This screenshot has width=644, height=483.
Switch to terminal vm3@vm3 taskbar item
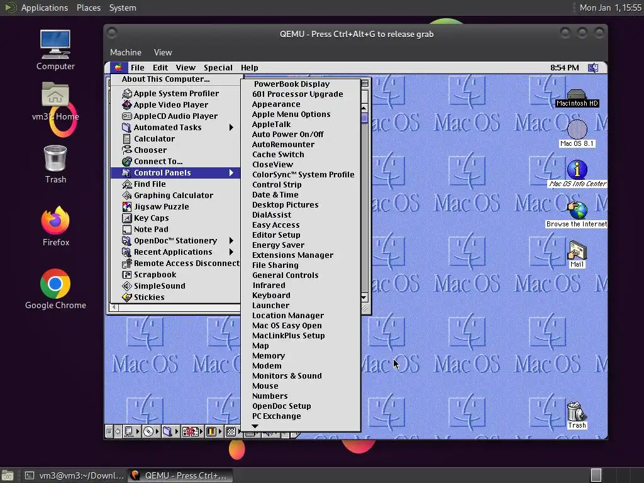click(x=75, y=475)
